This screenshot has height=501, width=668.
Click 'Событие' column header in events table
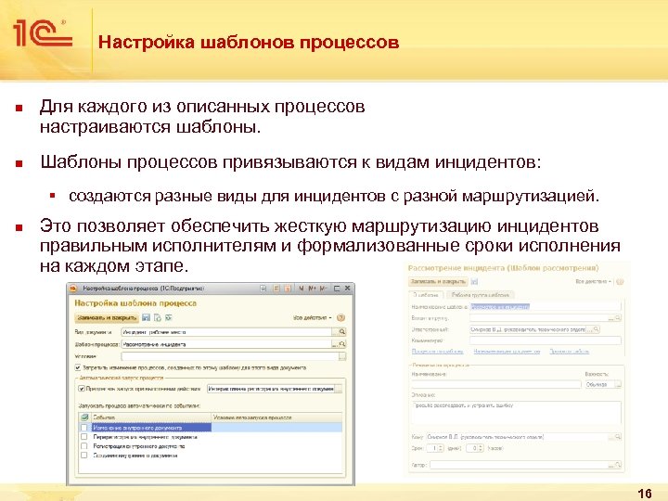150,417
